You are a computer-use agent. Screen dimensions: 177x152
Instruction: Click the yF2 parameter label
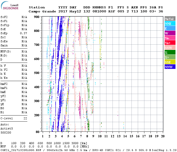coord(3,96)
